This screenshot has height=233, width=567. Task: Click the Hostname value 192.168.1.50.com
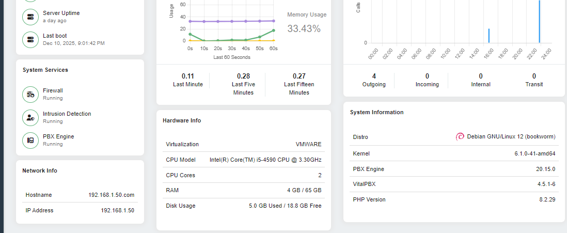[x=111, y=195]
